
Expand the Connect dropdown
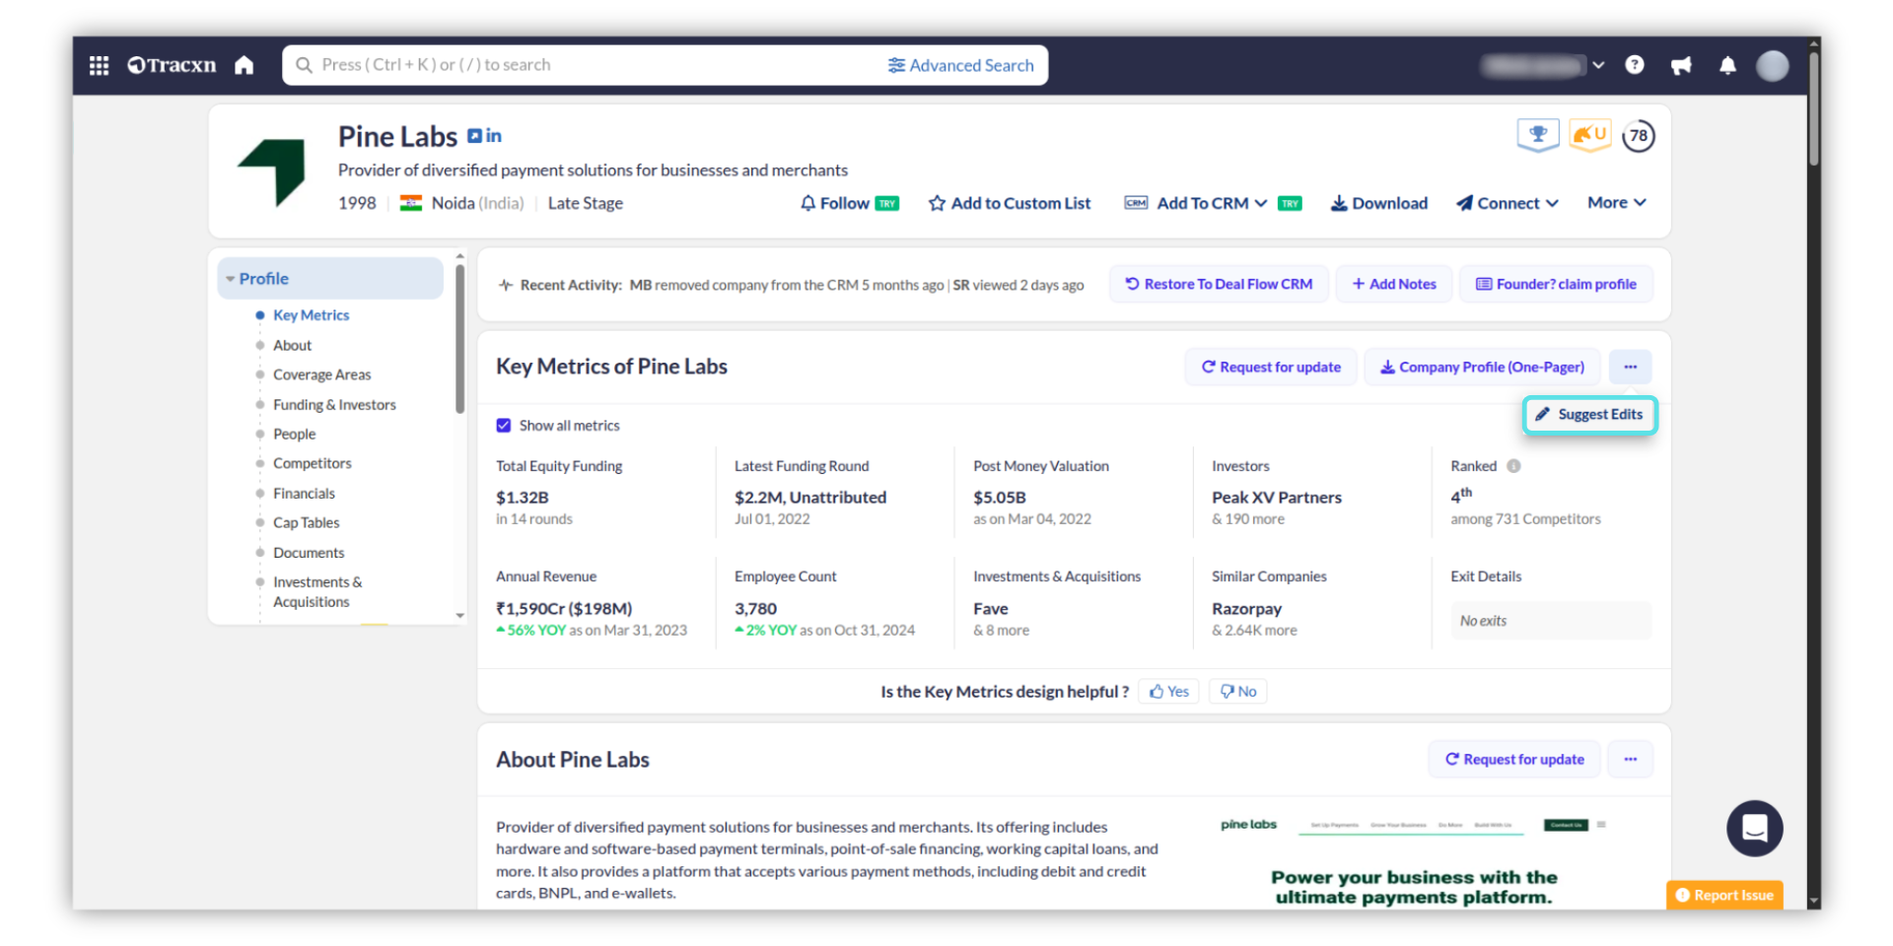pyautogui.click(x=1507, y=203)
